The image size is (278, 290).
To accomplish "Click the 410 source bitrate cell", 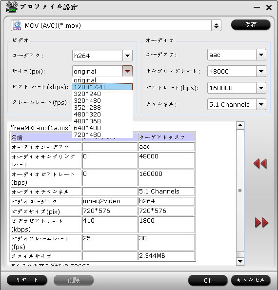I will [x=110, y=225].
